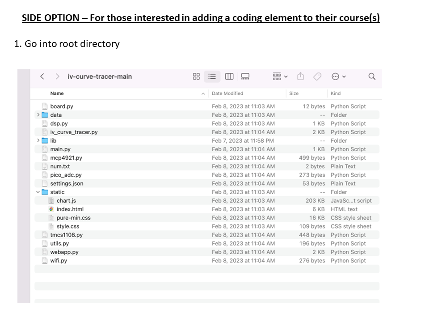The image size is (429, 322).
Task: Switch to column view
Action: click(x=229, y=76)
